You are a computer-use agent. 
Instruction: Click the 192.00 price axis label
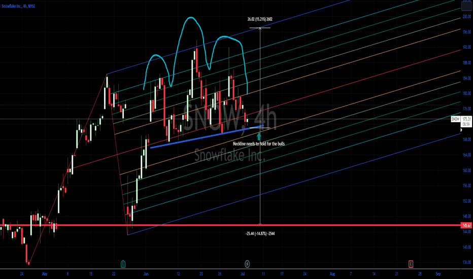pyautogui.click(x=466, y=47)
